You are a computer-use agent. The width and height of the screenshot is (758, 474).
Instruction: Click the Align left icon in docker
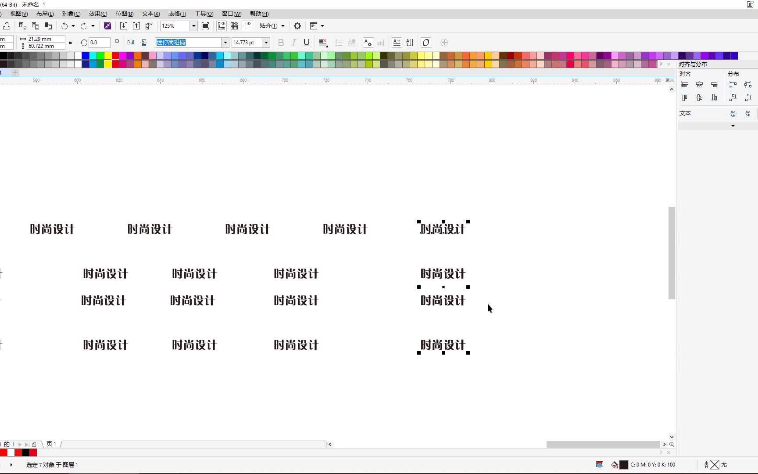pyautogui.click(x=685, y=85)
